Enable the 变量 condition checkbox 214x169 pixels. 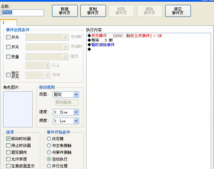click(8, 57)
